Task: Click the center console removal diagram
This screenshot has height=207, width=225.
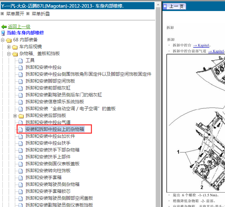Action: 196,123
